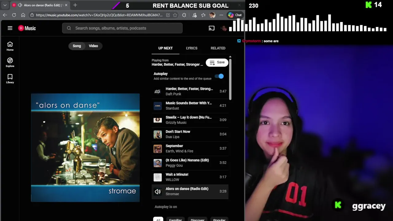393x221 pixels.
Task: Select the Popular filter chip
Action: click(x=219, y=220)
